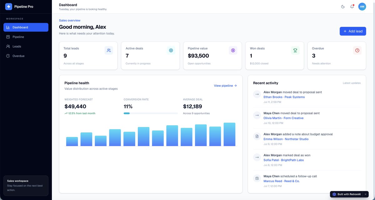
Task: Click the 11% conversion rate value
Action: [128, 106]
